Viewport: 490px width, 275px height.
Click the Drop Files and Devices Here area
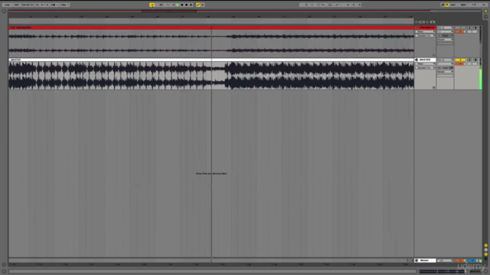click(211, 173)
